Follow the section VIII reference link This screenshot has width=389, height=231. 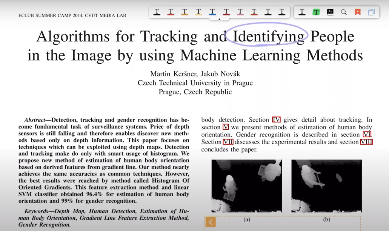tap(366, 142)
